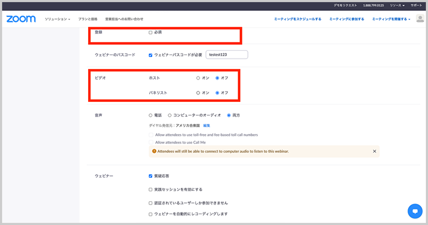Open 営業担当へのお問い合わせ menu item
Screen dimensions: 428x225
(x=124, y=19)
